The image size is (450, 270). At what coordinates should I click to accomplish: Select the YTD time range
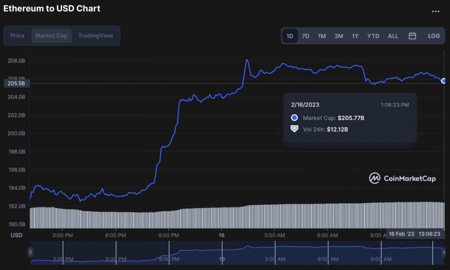click(373, 36)
